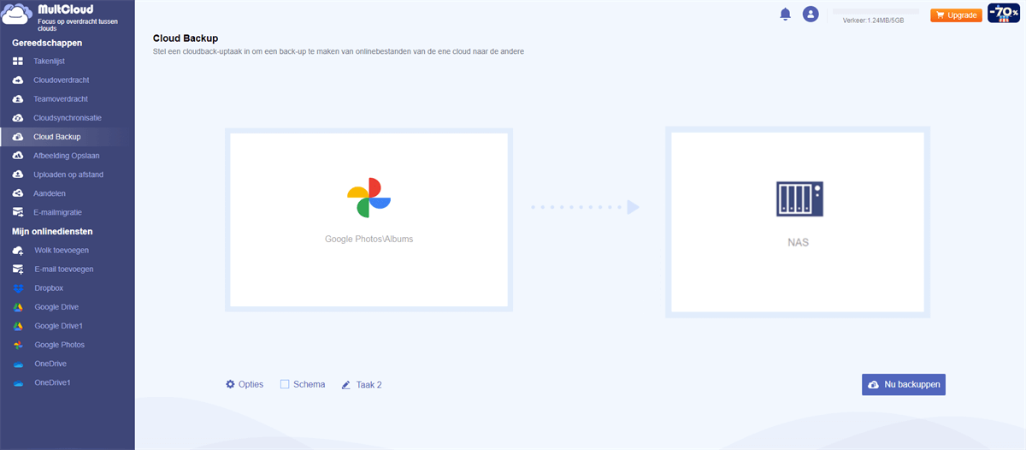Click E-mail toevoegen link
The height and width of the screenshot is (450, 1026).
64,269
